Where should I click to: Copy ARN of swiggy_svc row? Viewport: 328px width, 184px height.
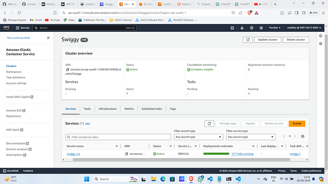[126, 154]
